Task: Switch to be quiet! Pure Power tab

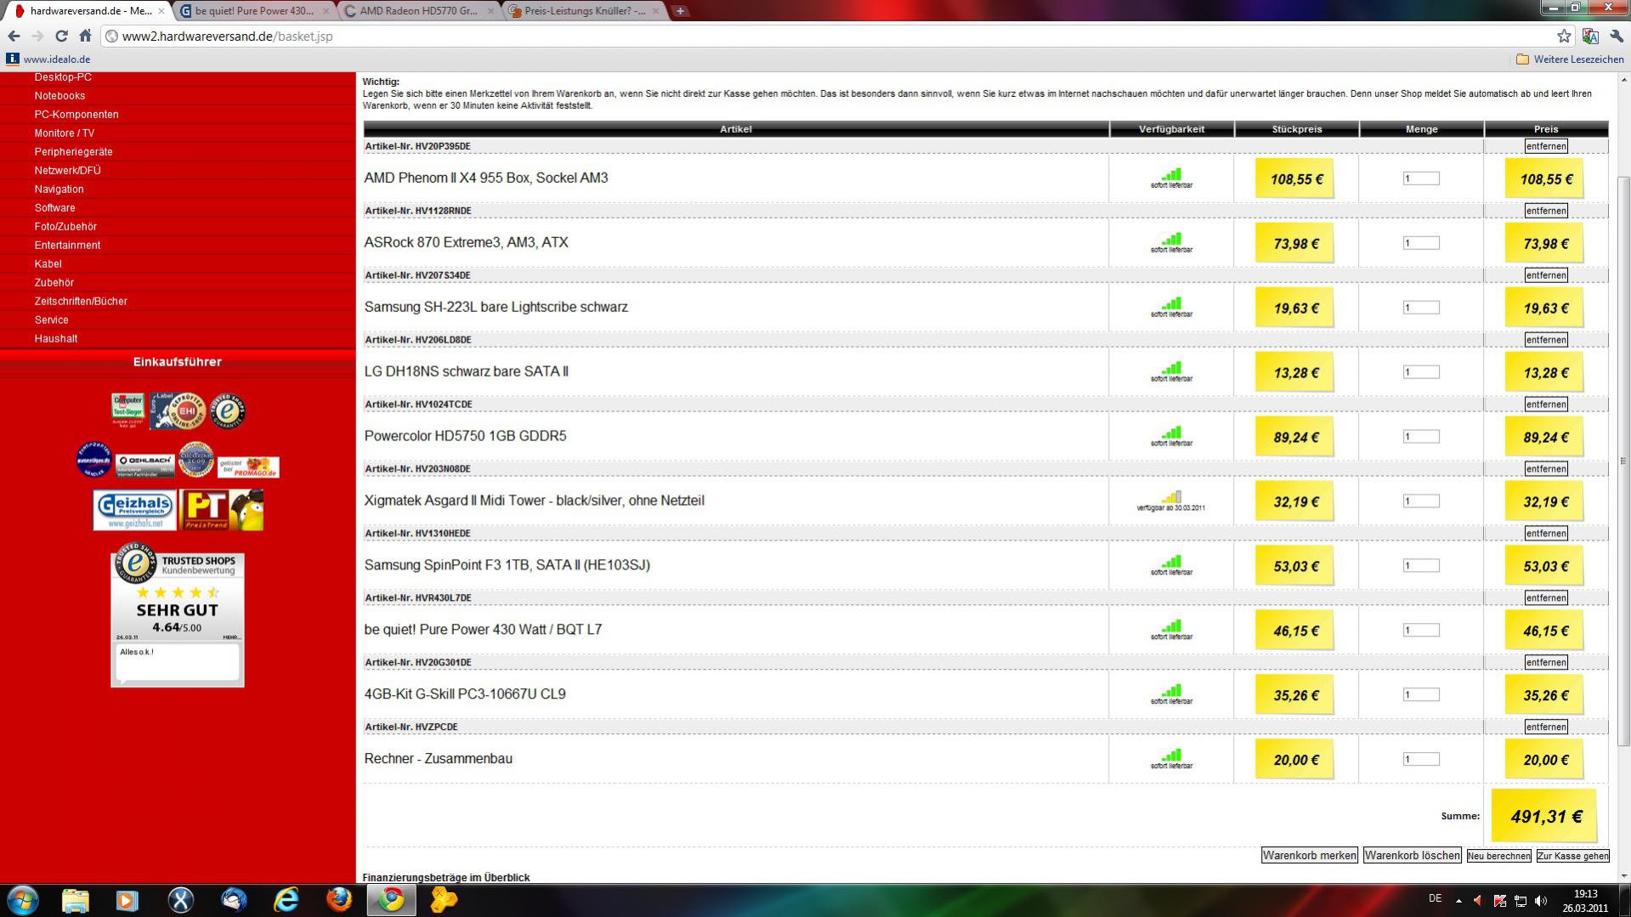Action: coord(253,11)
